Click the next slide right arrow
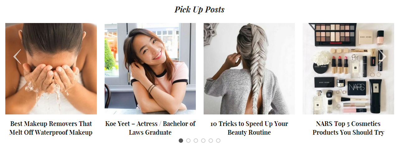 click(383, 57)
